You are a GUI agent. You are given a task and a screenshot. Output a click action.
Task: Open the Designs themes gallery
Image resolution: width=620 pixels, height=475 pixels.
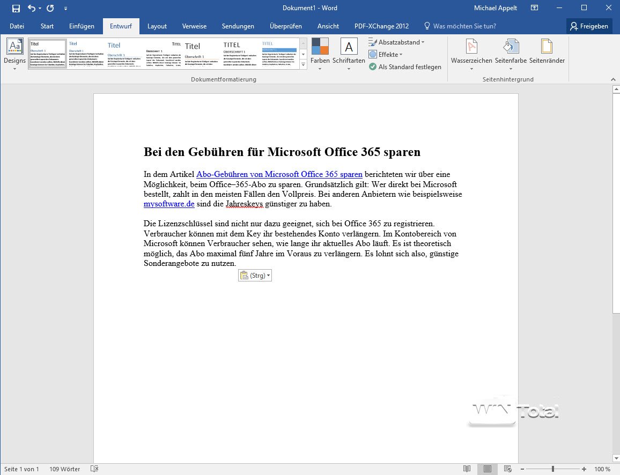coord(14,55)
